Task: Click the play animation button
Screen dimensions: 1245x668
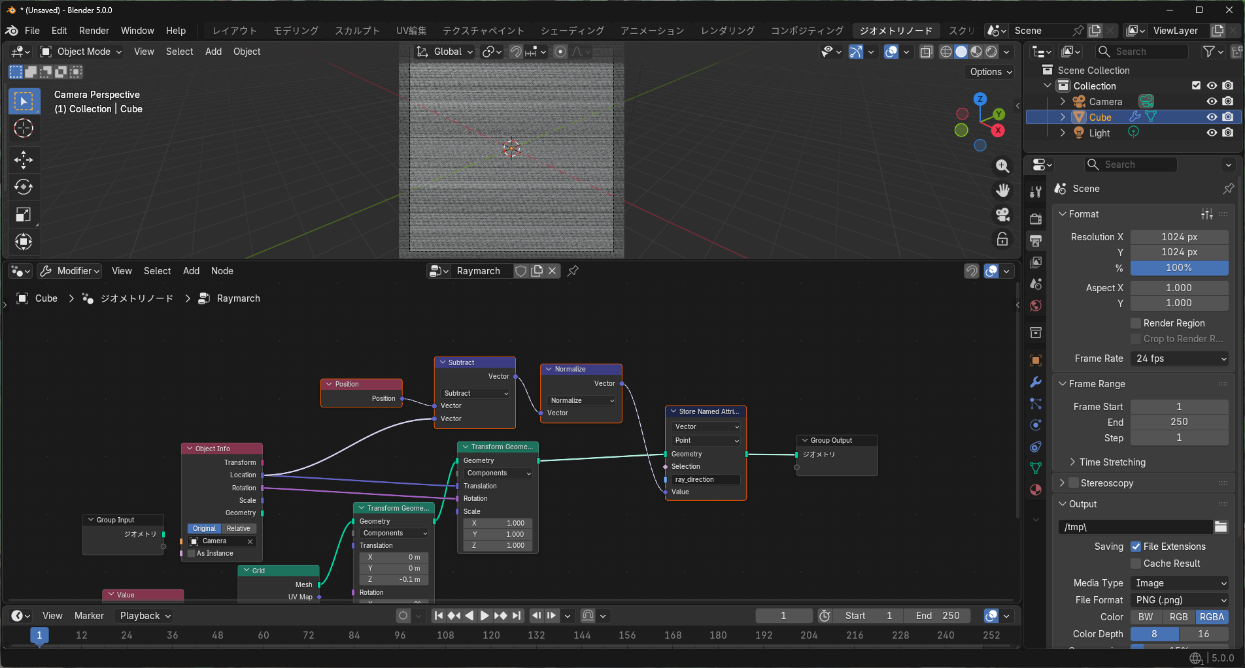Action: [x=485, y=616]
